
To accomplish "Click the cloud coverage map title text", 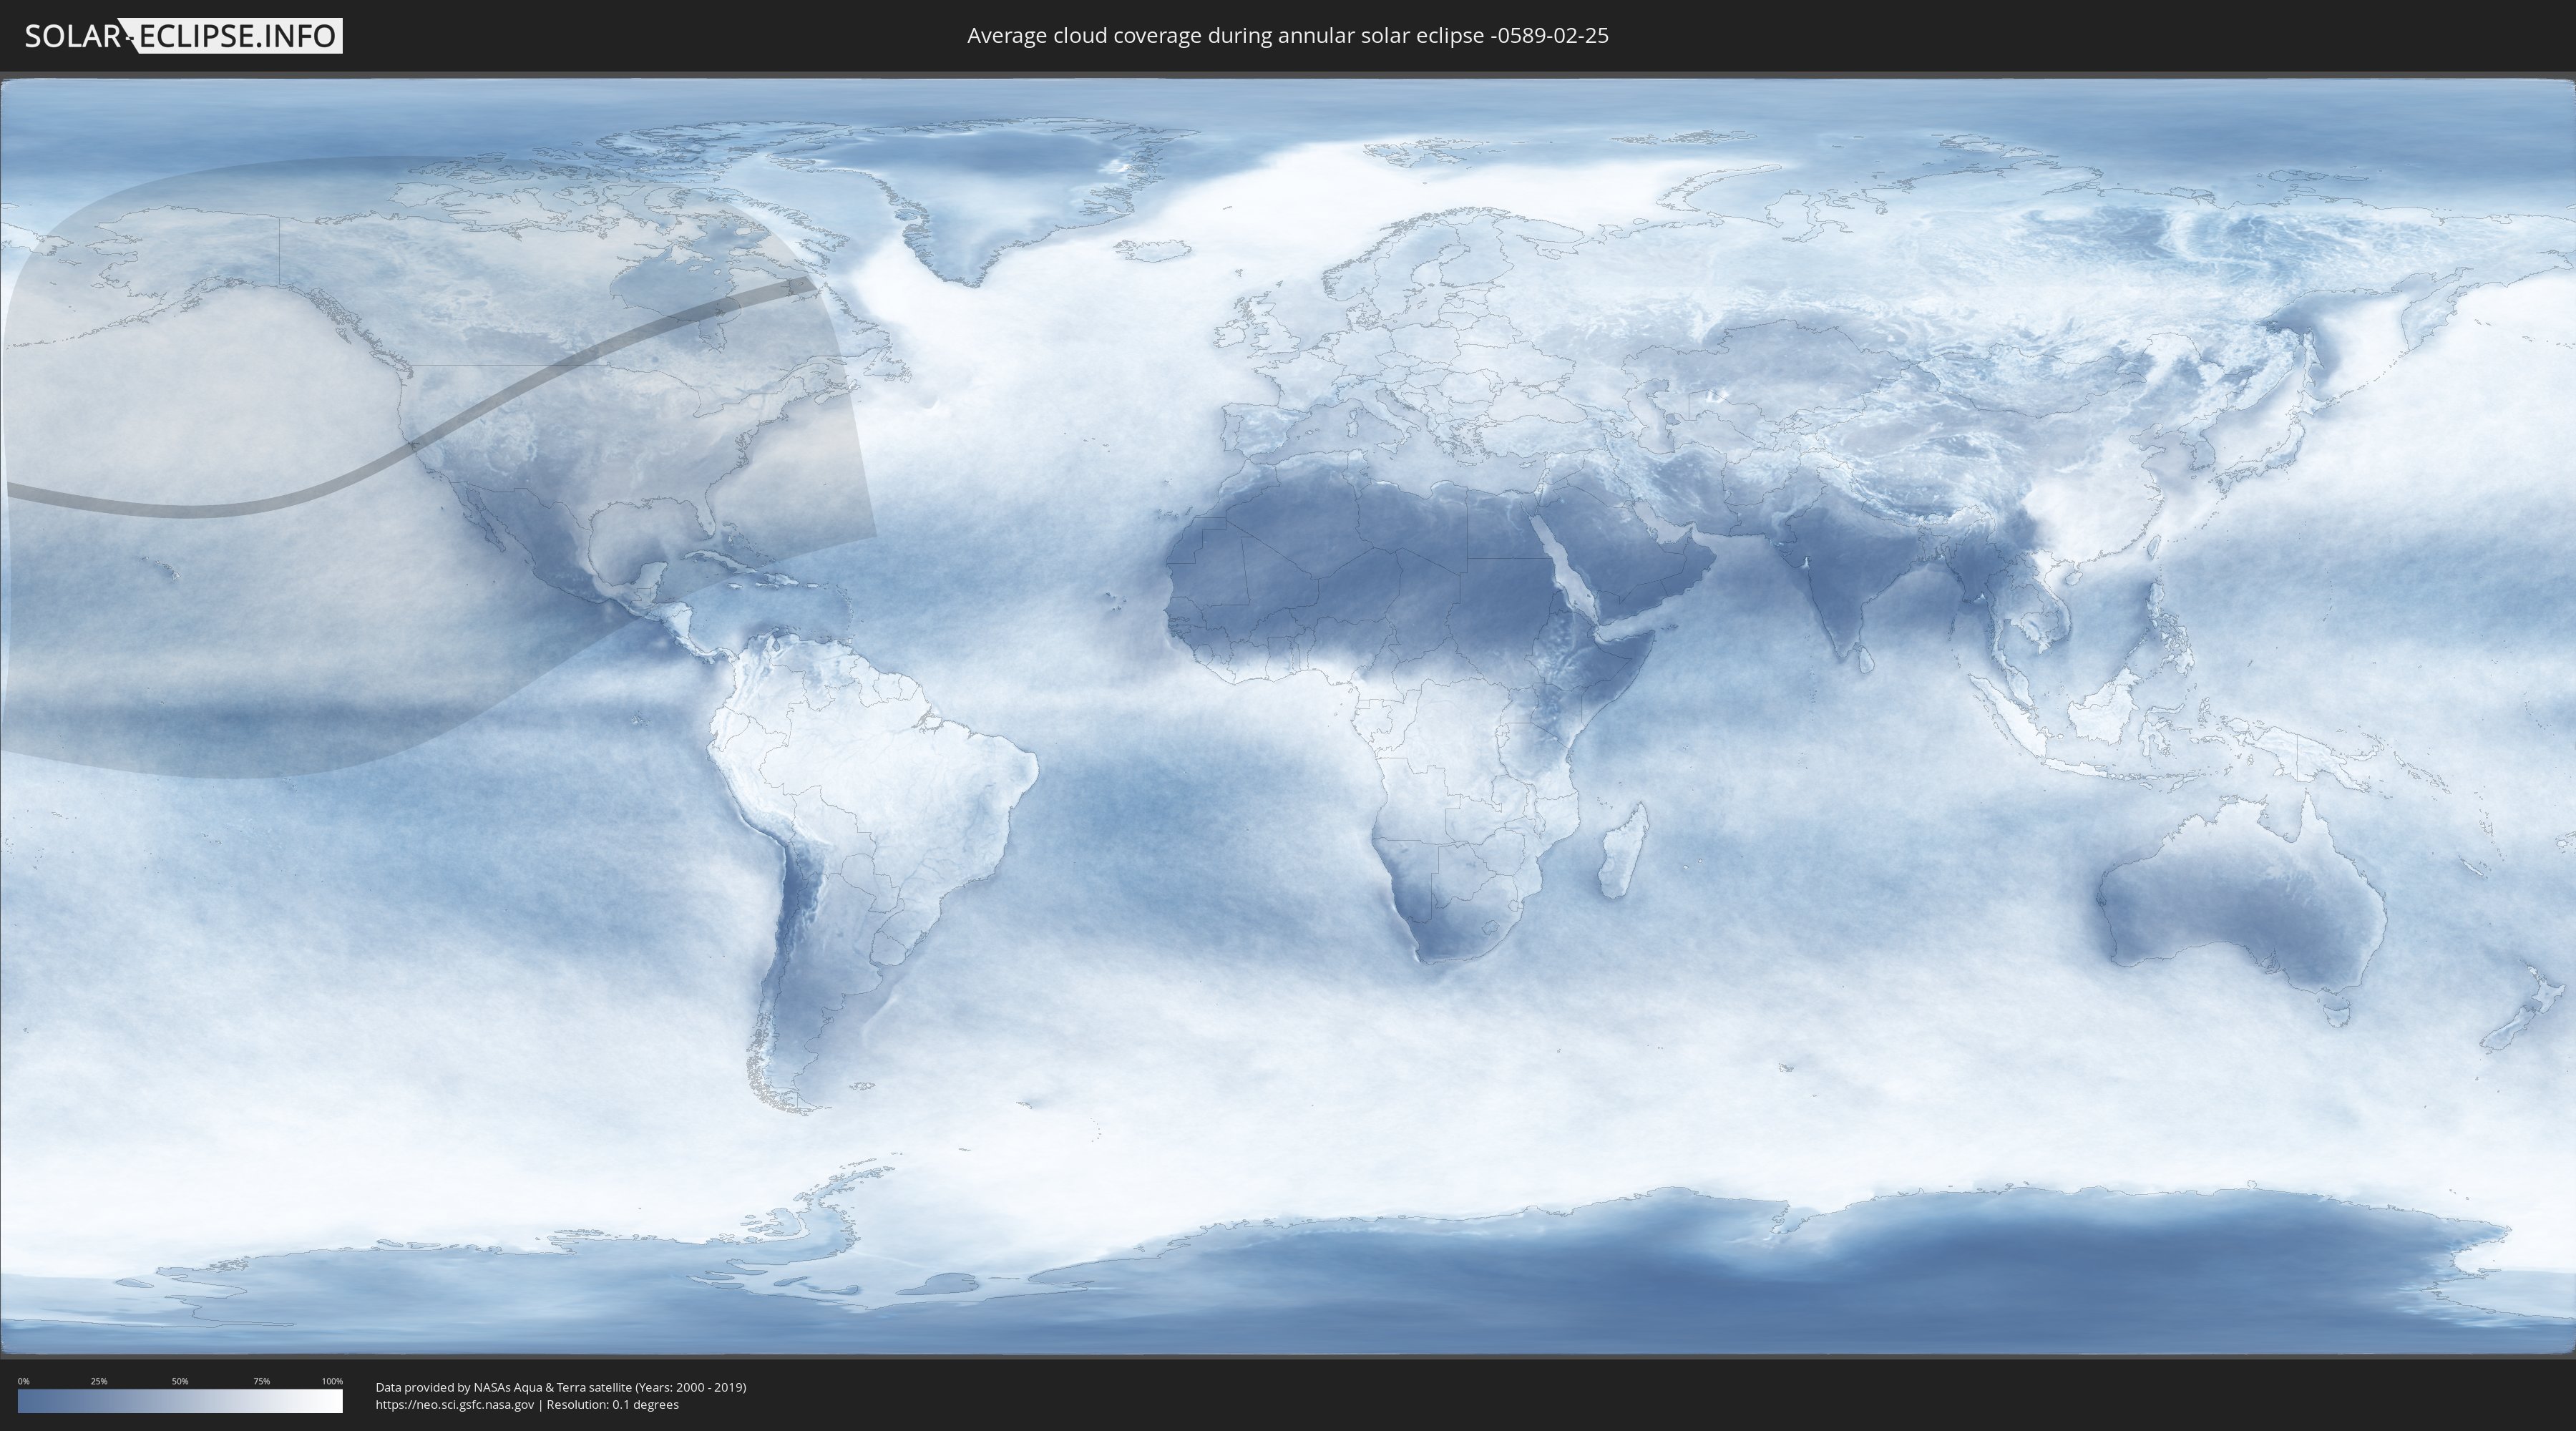I will (1287, 36).
